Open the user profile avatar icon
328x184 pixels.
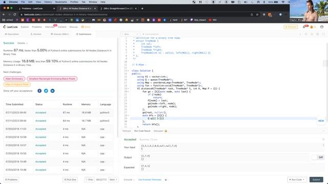coord(322,27)
